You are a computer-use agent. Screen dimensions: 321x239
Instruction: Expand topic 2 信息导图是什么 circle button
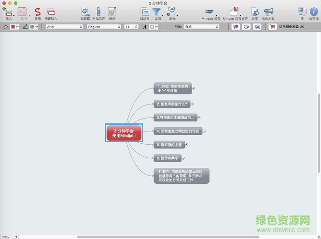192,104
